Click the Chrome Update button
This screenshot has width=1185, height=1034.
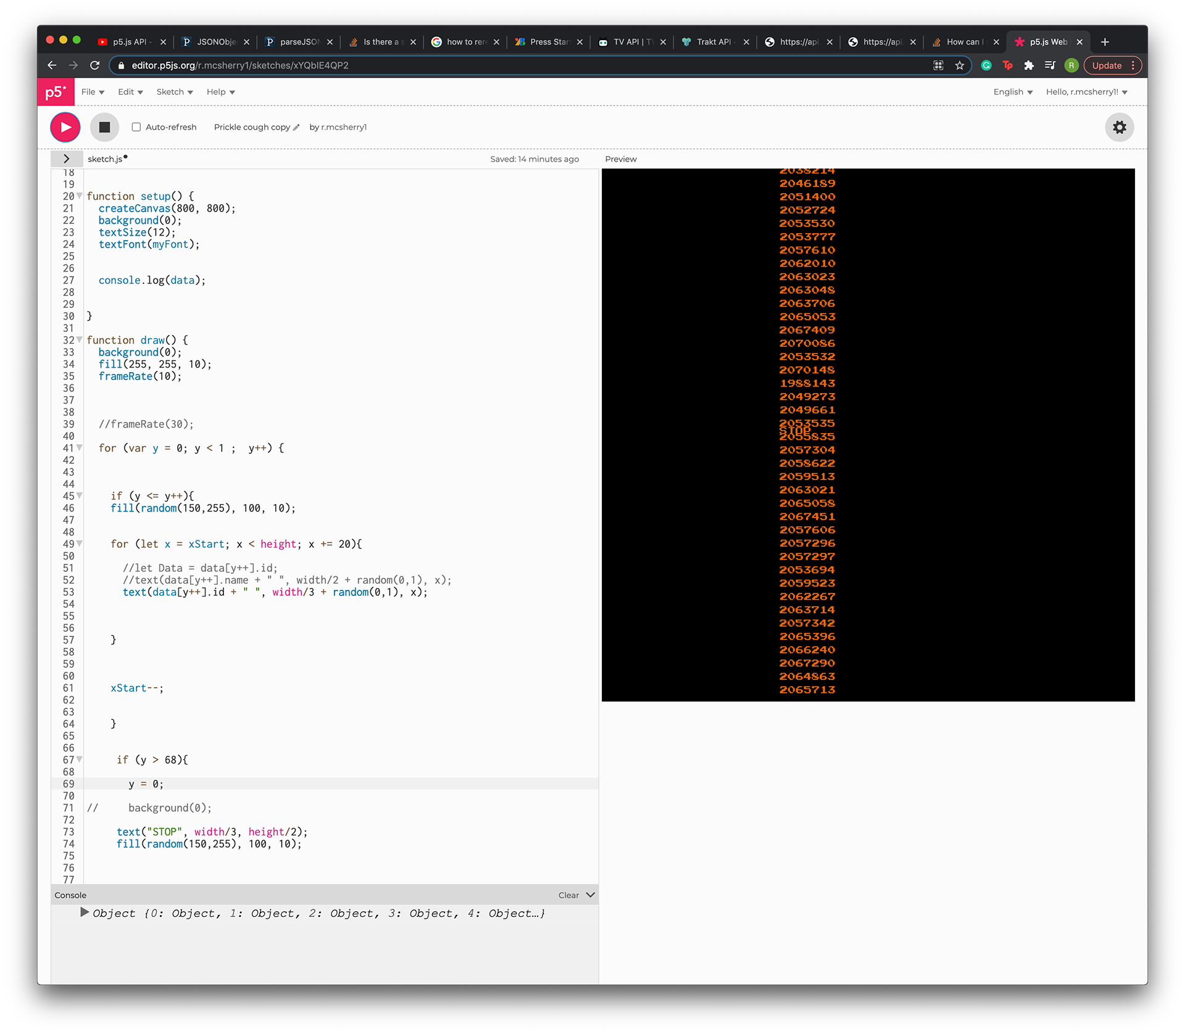1114,65
